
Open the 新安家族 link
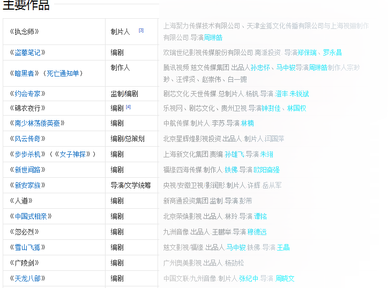click(x=27, y=185)
